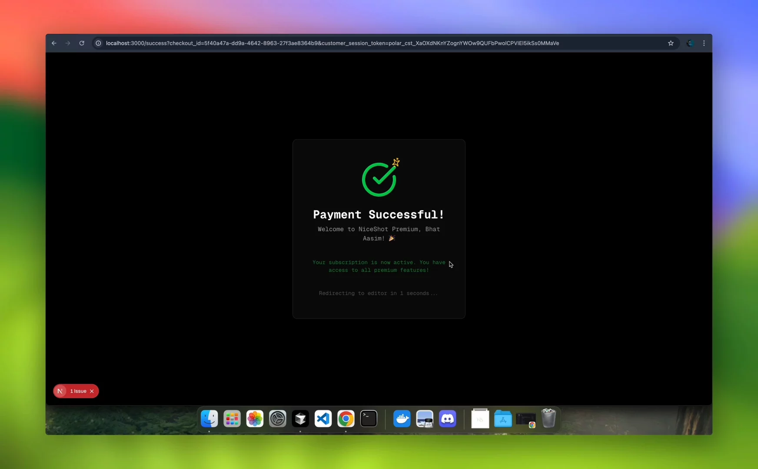Launch Visual Studio Code from the dock

[x=323, y=419]
